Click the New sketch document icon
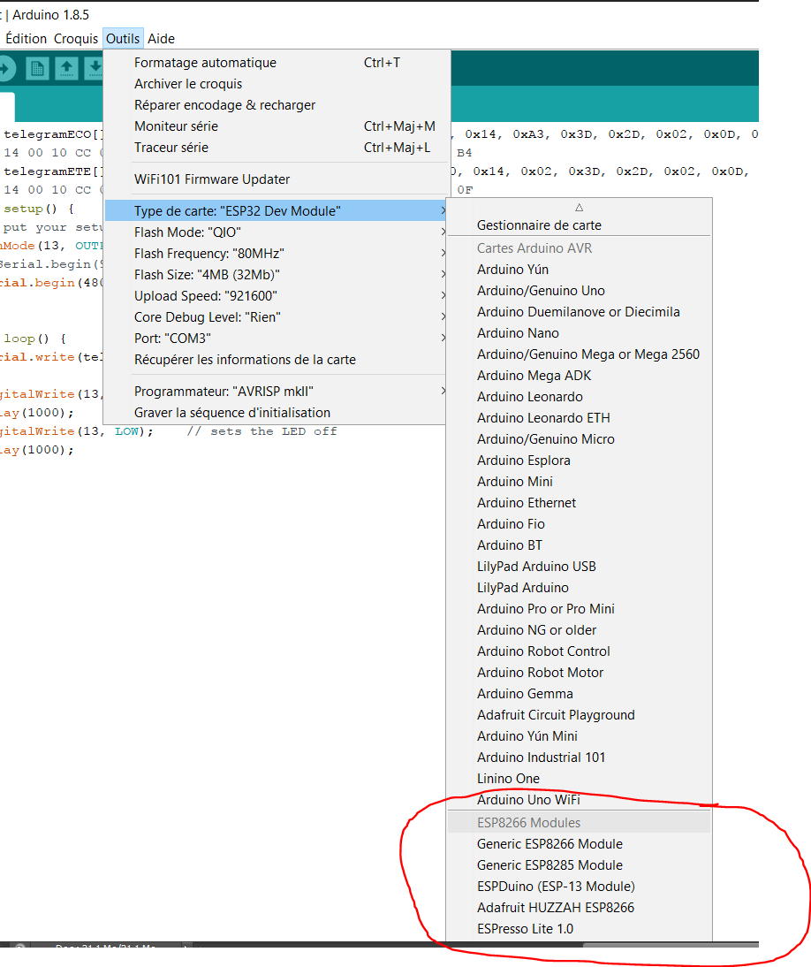 pyautogui.click(x=37, y=69)
